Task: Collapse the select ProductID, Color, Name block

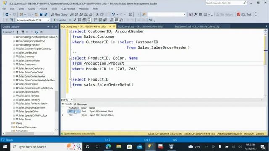Action: tap(70, 58)
